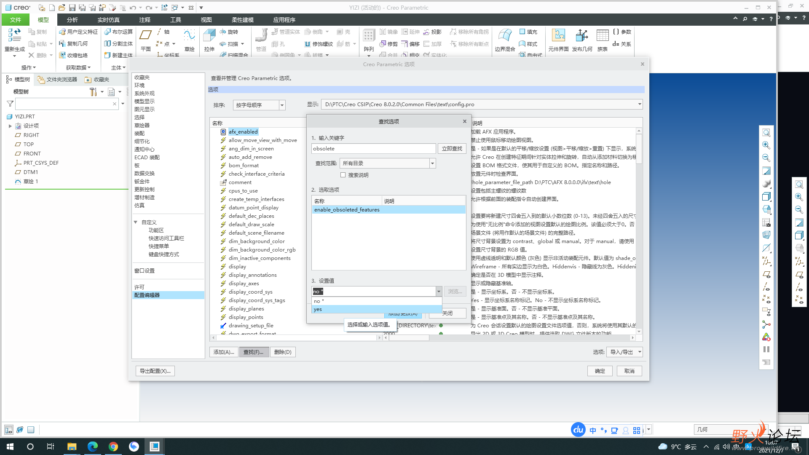Viewport: 809px width, 455px height.
Task: Switch to the Annotate (注释) ribbon tab
Action: 145,20
